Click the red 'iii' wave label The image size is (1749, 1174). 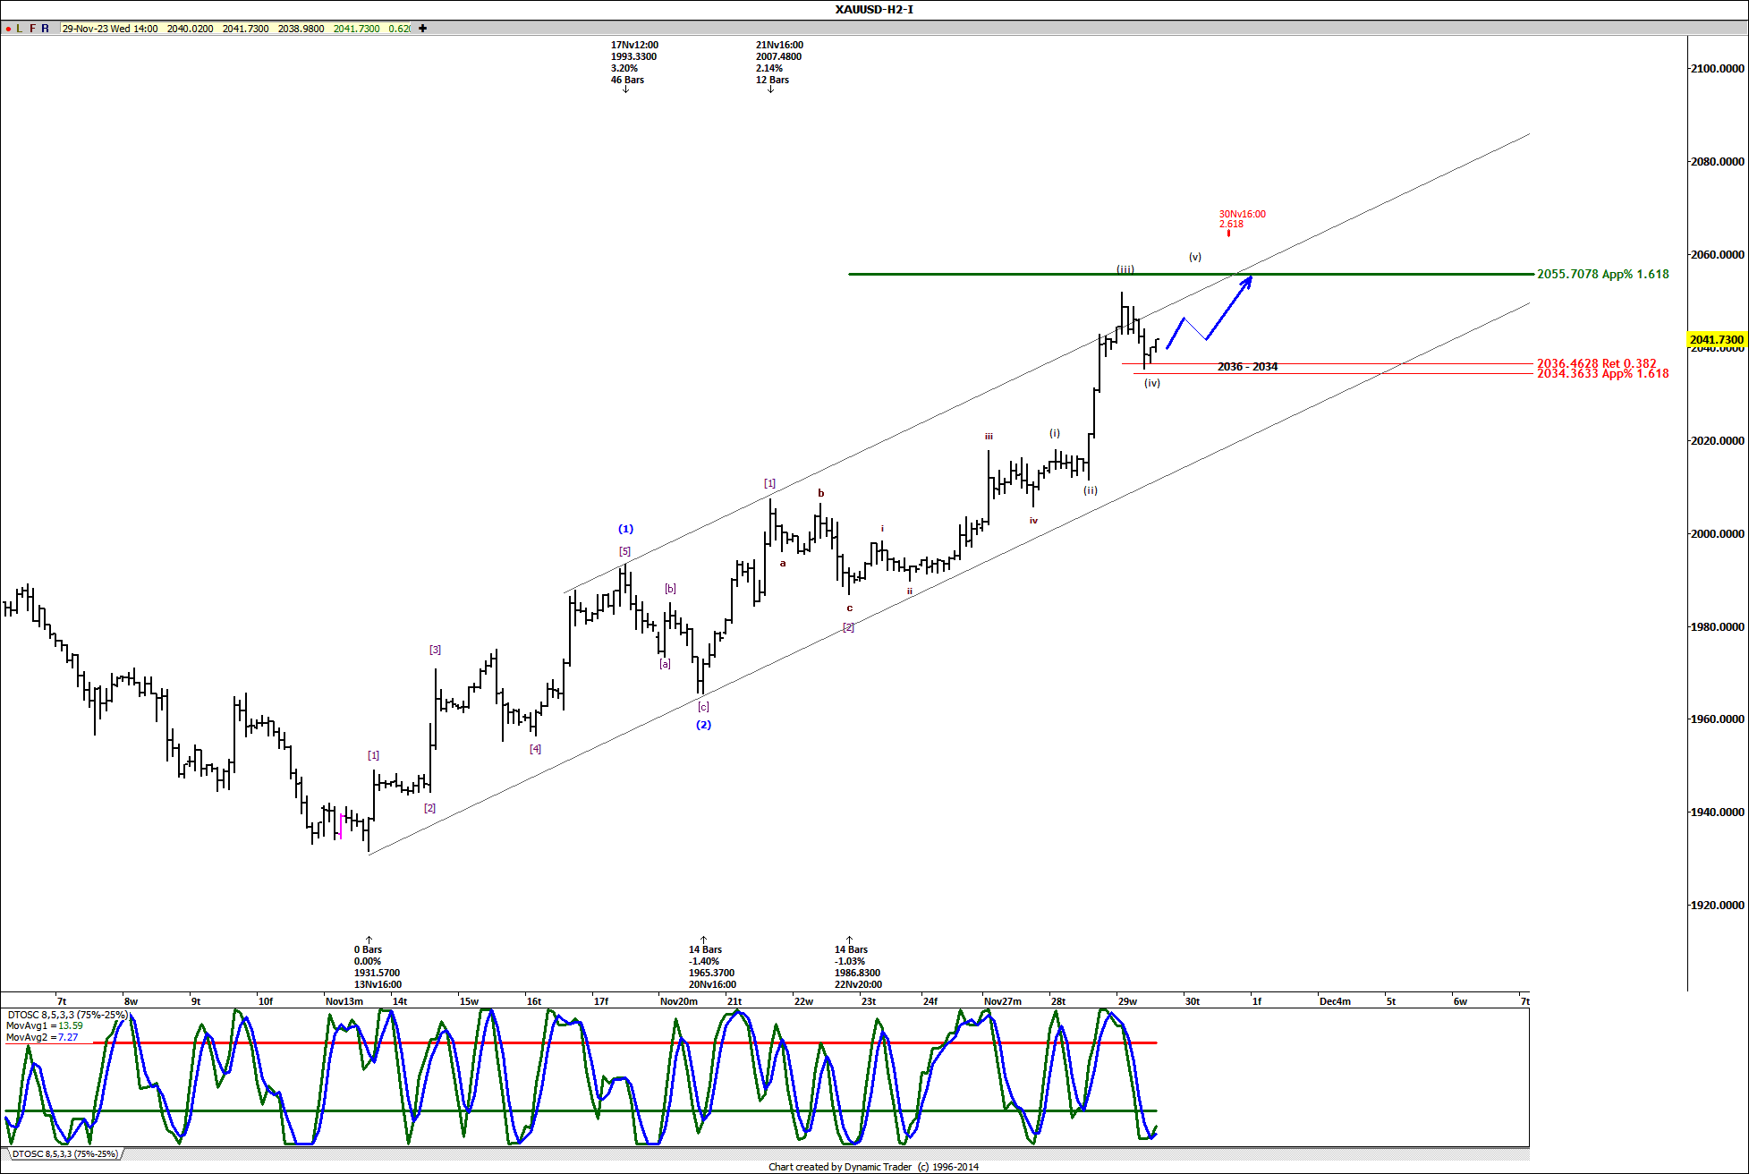989,437
